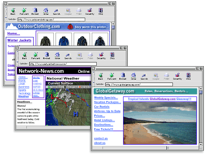Open the Destinations... link
The image size is (205, 154).
click(104, 125)
